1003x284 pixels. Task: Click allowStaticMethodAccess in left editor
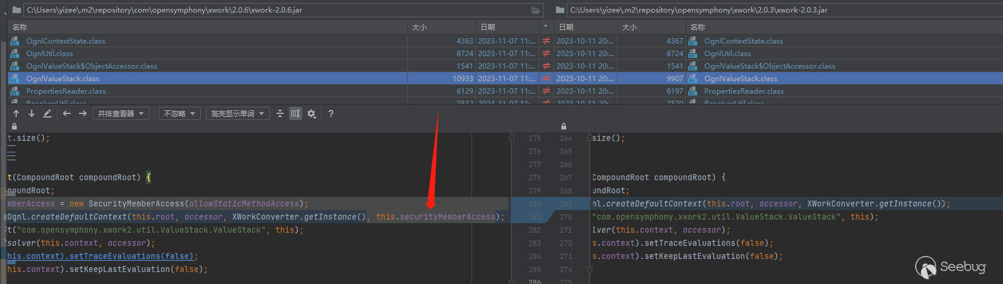(x=244, y=204)
